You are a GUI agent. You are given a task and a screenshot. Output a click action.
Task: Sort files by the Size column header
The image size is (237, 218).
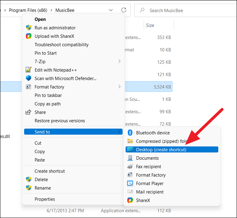click(x=150, y=26)
